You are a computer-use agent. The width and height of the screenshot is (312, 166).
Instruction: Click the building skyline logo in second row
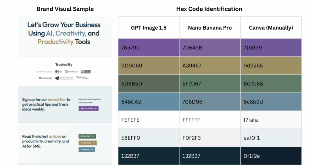point(65,78)
